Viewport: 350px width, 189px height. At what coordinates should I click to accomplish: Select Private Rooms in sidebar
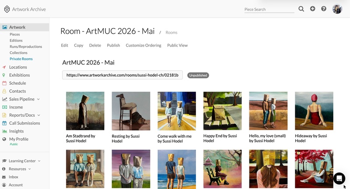pos(21,59)
